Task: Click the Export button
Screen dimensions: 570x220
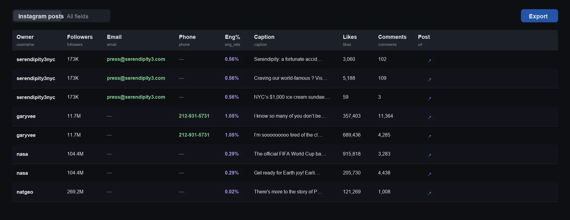Action: (x=539, y=16)
